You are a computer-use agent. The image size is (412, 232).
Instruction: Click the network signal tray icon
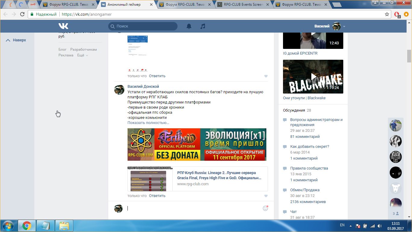373,226
